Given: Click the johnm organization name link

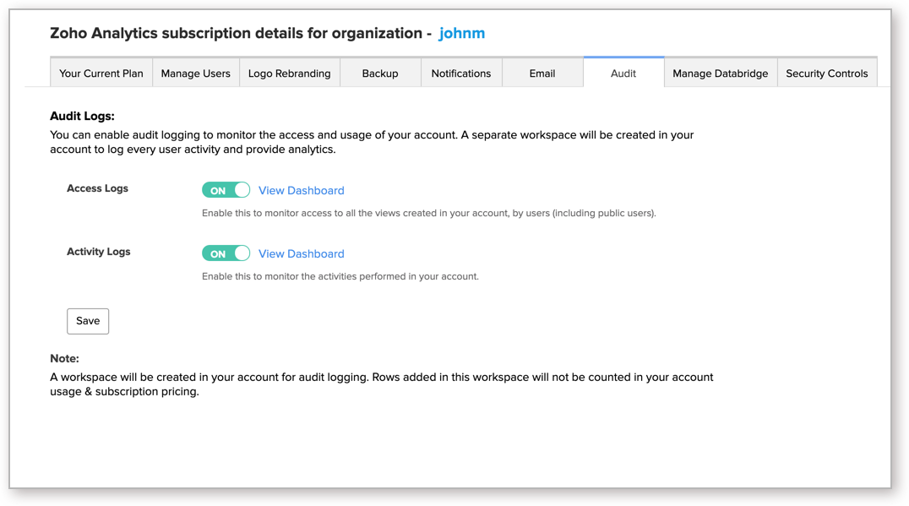Looking at the screenshot, I should 462,33.
